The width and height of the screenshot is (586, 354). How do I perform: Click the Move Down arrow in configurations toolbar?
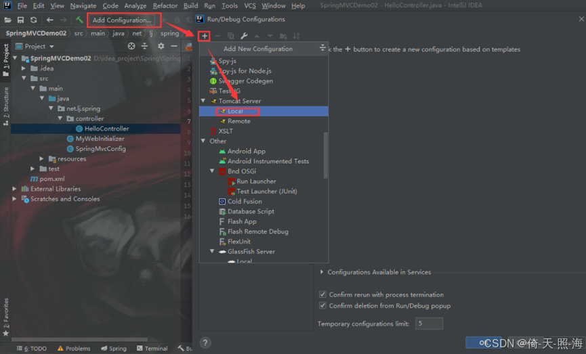pos(270,36)
